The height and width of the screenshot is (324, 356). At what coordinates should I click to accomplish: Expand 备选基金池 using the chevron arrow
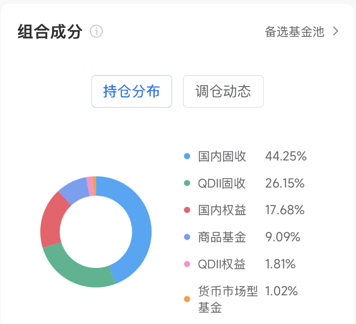pyautogui.click(x=336, y=31)
